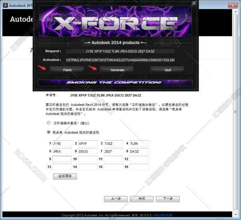Click empty activation field 16
241x220 pixels.
tap(139, 167)
